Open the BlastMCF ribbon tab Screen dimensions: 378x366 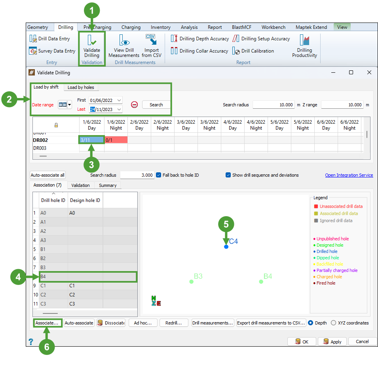click(x=241, y=27)
